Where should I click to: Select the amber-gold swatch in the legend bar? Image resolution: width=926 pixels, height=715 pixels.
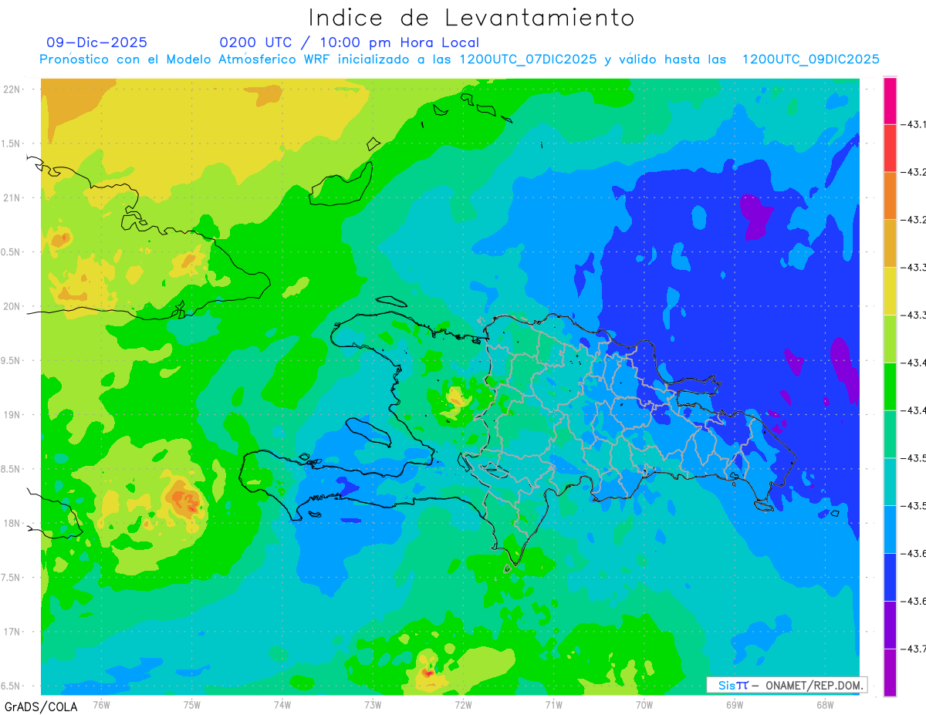coord(890,244)
